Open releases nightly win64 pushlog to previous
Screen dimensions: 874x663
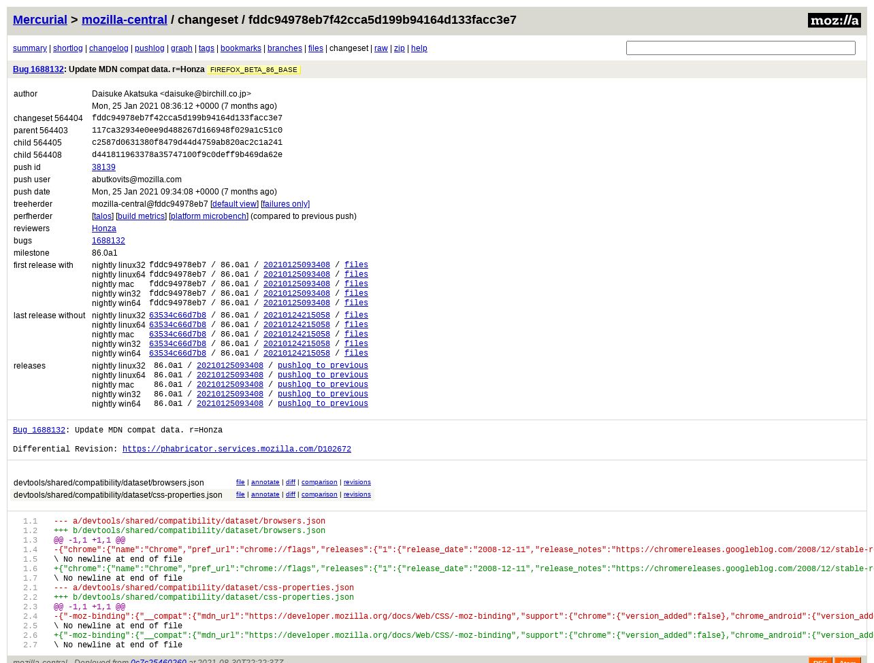323,404
